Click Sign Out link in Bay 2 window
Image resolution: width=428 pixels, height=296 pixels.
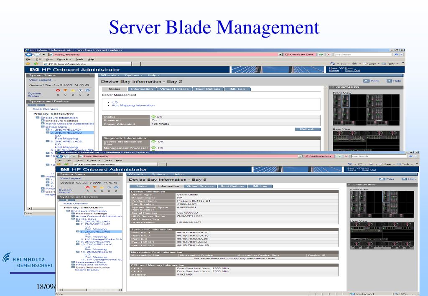coord(352,71)
